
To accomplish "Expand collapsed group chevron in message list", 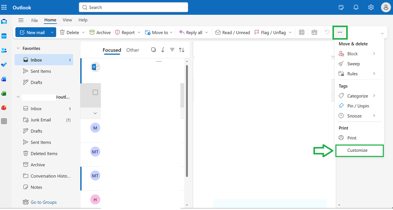I will (x=95, y=113).
